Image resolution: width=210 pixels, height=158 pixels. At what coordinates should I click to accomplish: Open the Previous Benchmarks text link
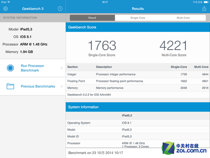point(38,86)
